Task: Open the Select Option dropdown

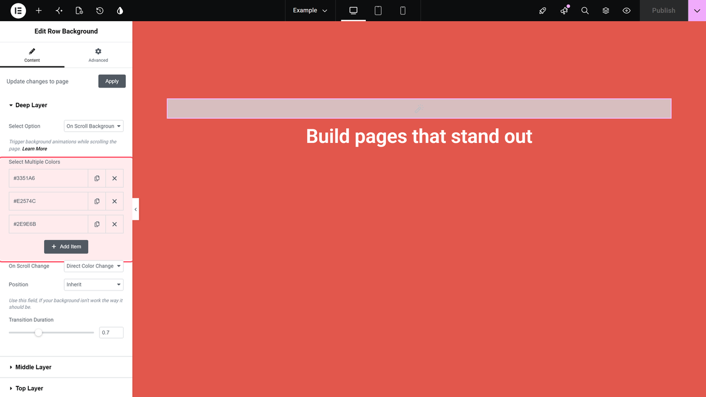Action: (x=94, y=126)
